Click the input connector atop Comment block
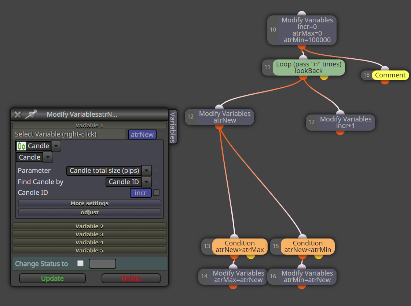Screen dimensions: 411x306 point(385,69)
